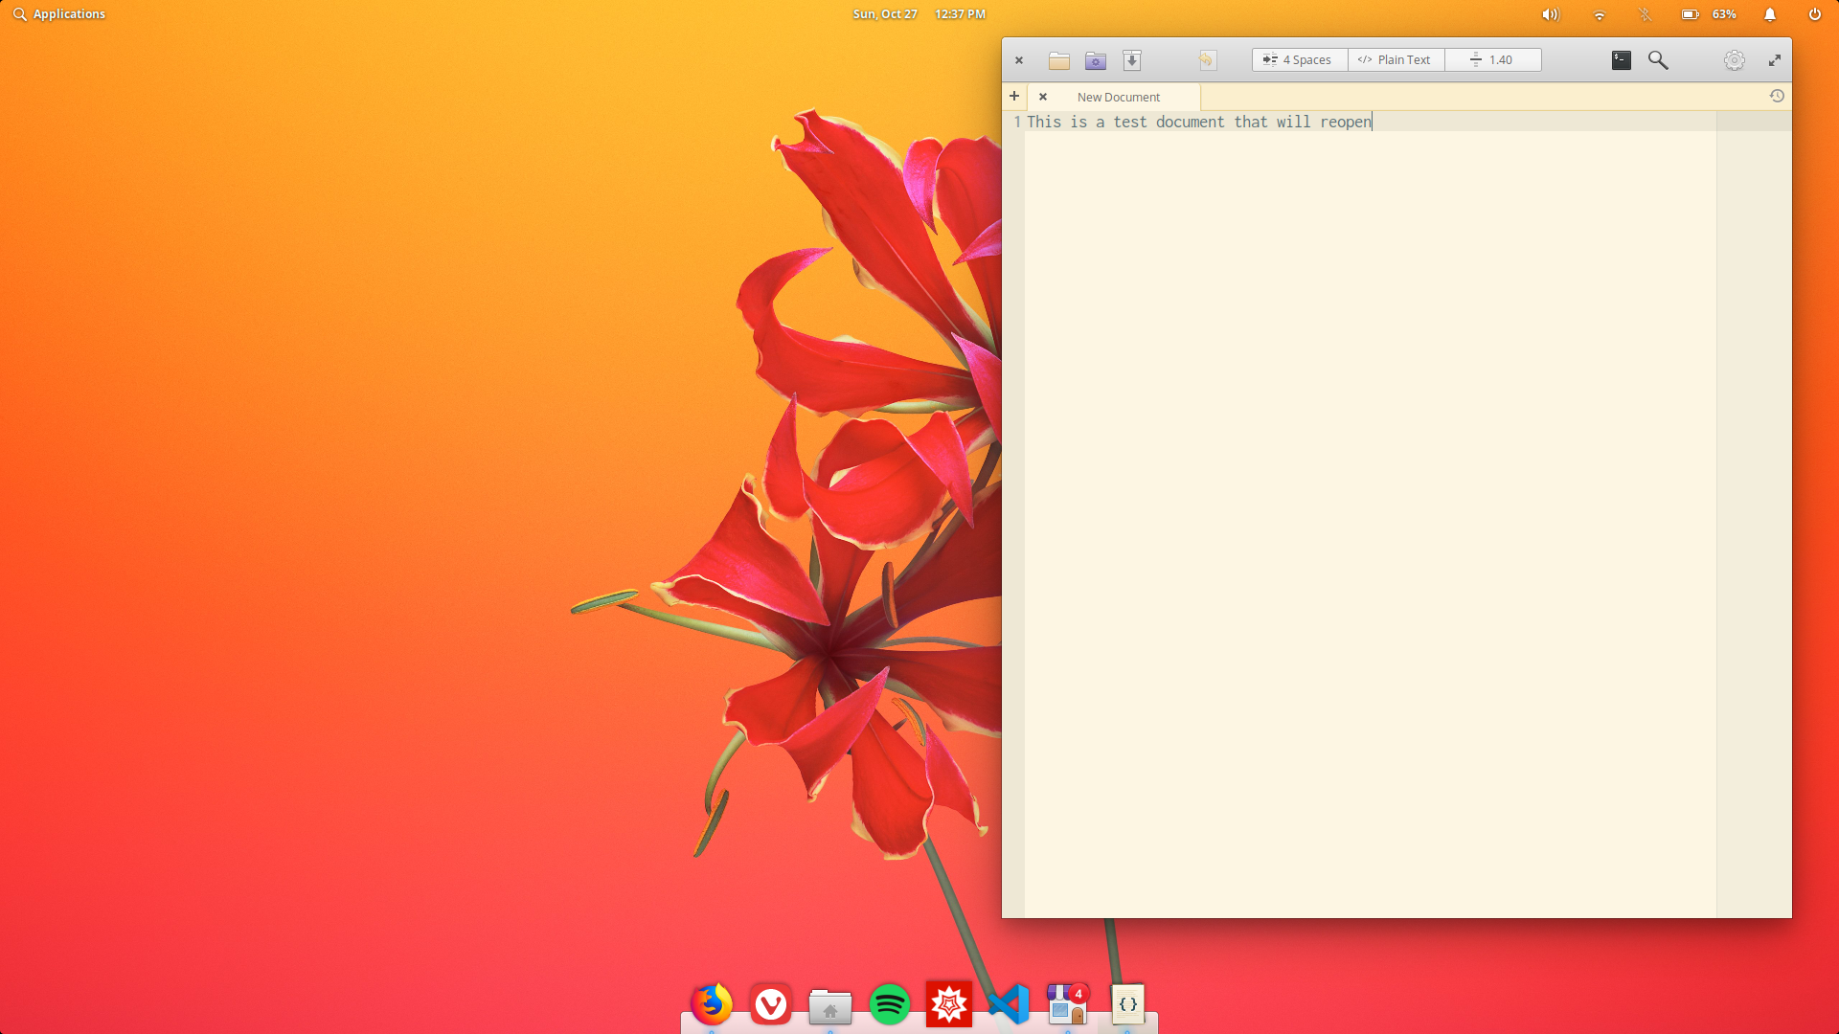This screenshot has width=1839, height=1034.
Task: Close the New Document tab with its X
Action: pos(1043,96)
